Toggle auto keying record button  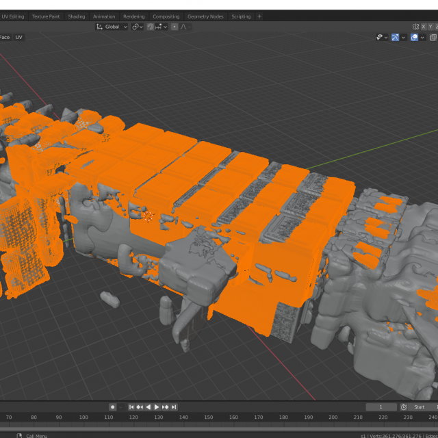tap(113, 407)
